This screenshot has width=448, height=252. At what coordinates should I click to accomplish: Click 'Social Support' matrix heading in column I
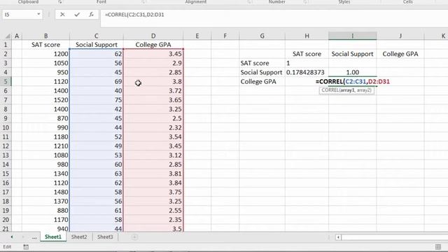pos(353,54)
